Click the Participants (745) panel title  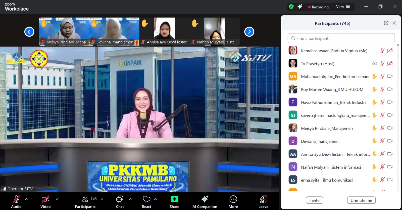coord(332,23)
